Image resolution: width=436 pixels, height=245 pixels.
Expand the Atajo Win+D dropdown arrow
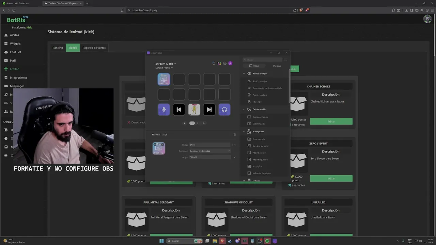tap(234, 157)
